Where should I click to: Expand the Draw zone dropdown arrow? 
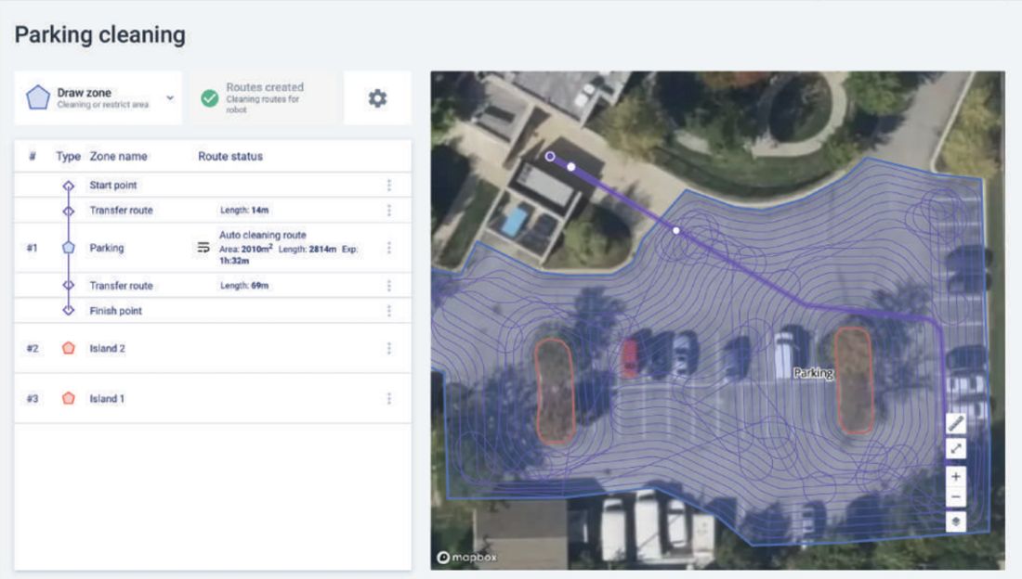(170, 97)
